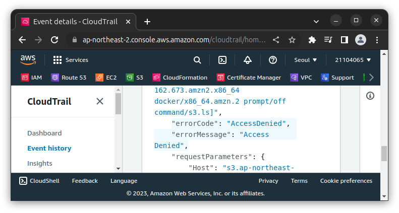Image resolution: width=399 pixels, height=213 pixels.
Task: Open the 21104065 account menu
Action: click(x=353, y=60)
